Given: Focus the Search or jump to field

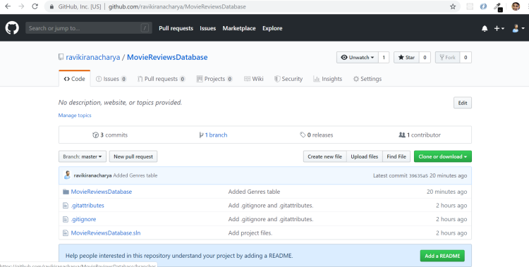Looking at the screenshot, I should tap(89, 28).
